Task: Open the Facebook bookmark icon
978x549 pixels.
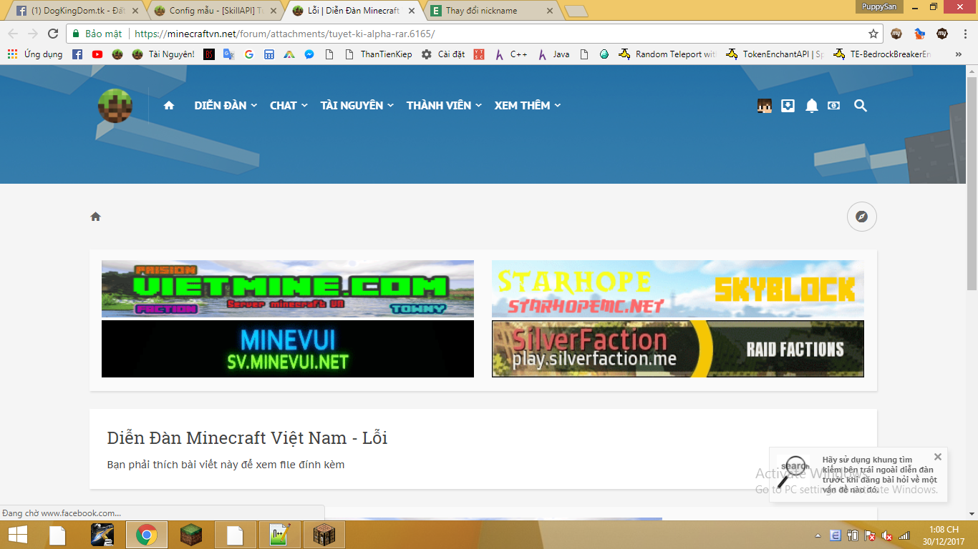Action: click(x=77, y=54)
